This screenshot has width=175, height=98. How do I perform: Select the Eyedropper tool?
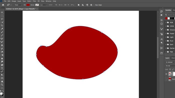click(2, 29)
